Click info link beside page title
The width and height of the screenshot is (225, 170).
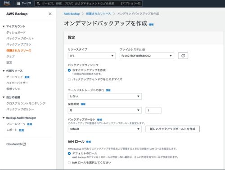click(x=151, y=25)
